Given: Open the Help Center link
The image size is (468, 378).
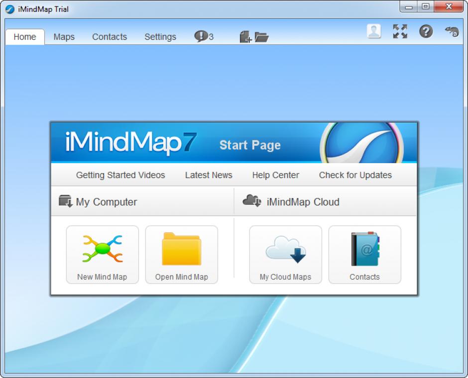Looking at the screenshot, I should pos(275,175).
